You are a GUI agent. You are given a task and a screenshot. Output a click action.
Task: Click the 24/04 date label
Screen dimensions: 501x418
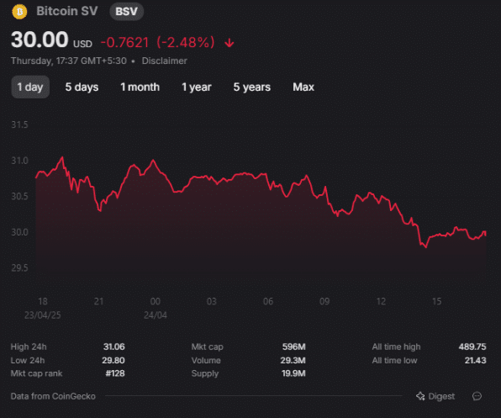(156, 315)
